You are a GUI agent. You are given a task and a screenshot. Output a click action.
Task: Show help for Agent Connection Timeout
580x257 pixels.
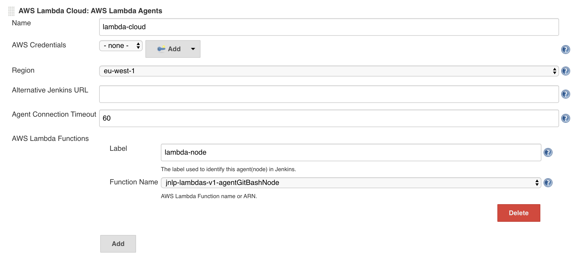pos(565,118)
